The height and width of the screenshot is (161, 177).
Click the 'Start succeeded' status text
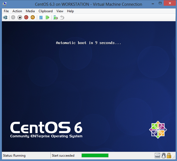pos(63,156)
